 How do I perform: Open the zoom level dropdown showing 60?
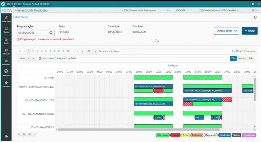(x=32, y=134)
